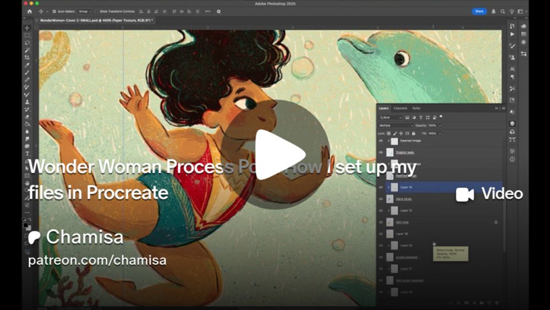Filter layers by type (T) icon

(421, 118)
